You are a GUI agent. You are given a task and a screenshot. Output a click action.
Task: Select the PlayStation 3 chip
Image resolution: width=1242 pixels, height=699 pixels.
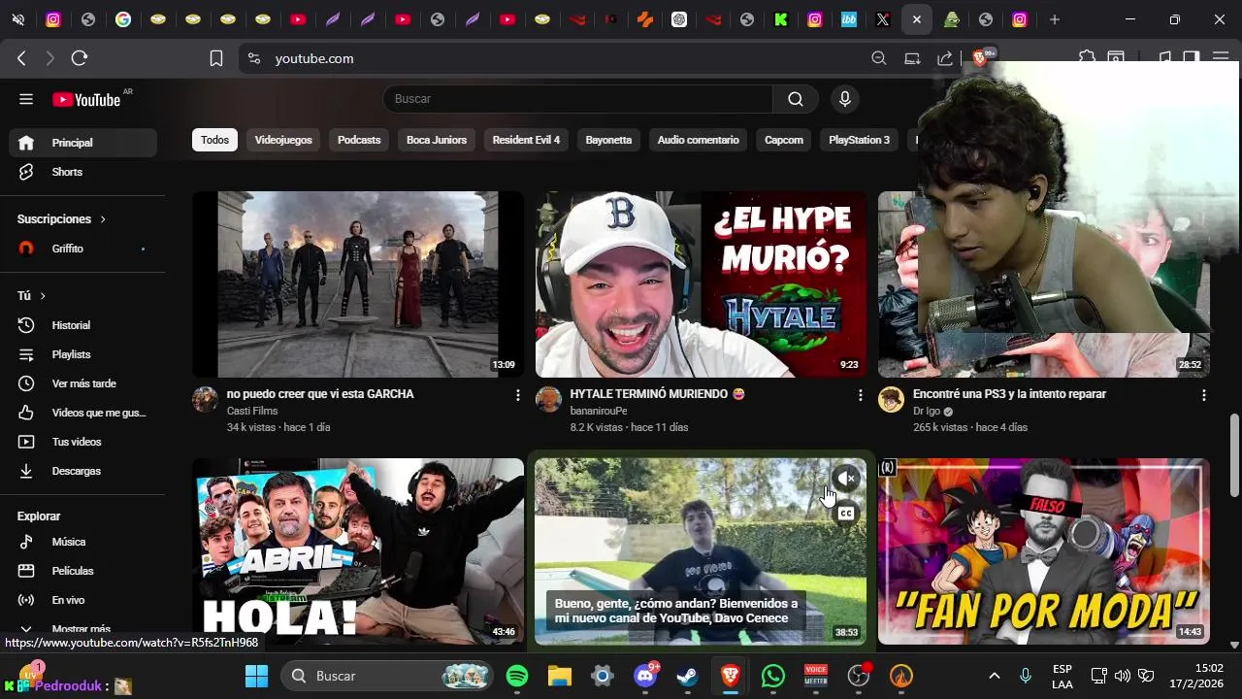coord(859,140)
